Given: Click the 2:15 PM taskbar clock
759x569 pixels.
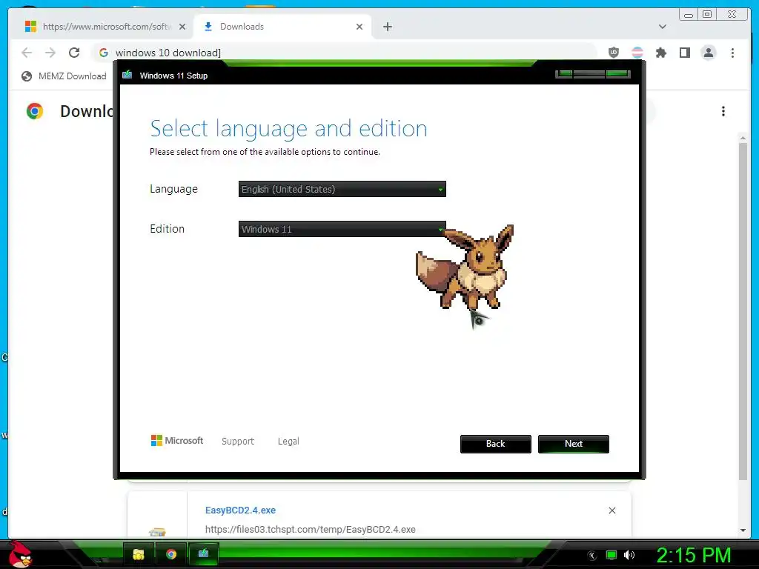Looking at the screenshot, I should [694, 555].
